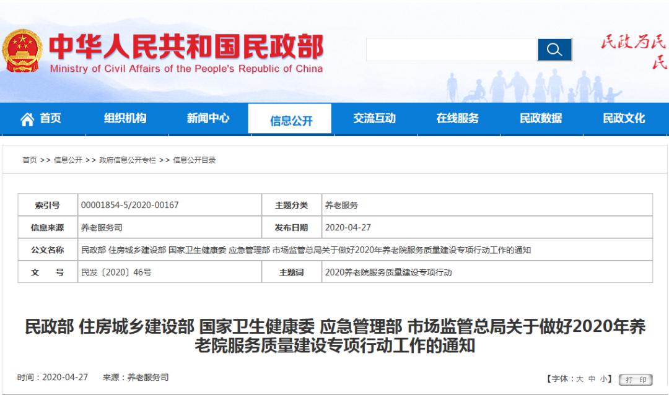Click the 发布日期 label cell
Image resolution: width=669 pixels, height=395 pixels.
pyautogui.click(x=291, y=227)
